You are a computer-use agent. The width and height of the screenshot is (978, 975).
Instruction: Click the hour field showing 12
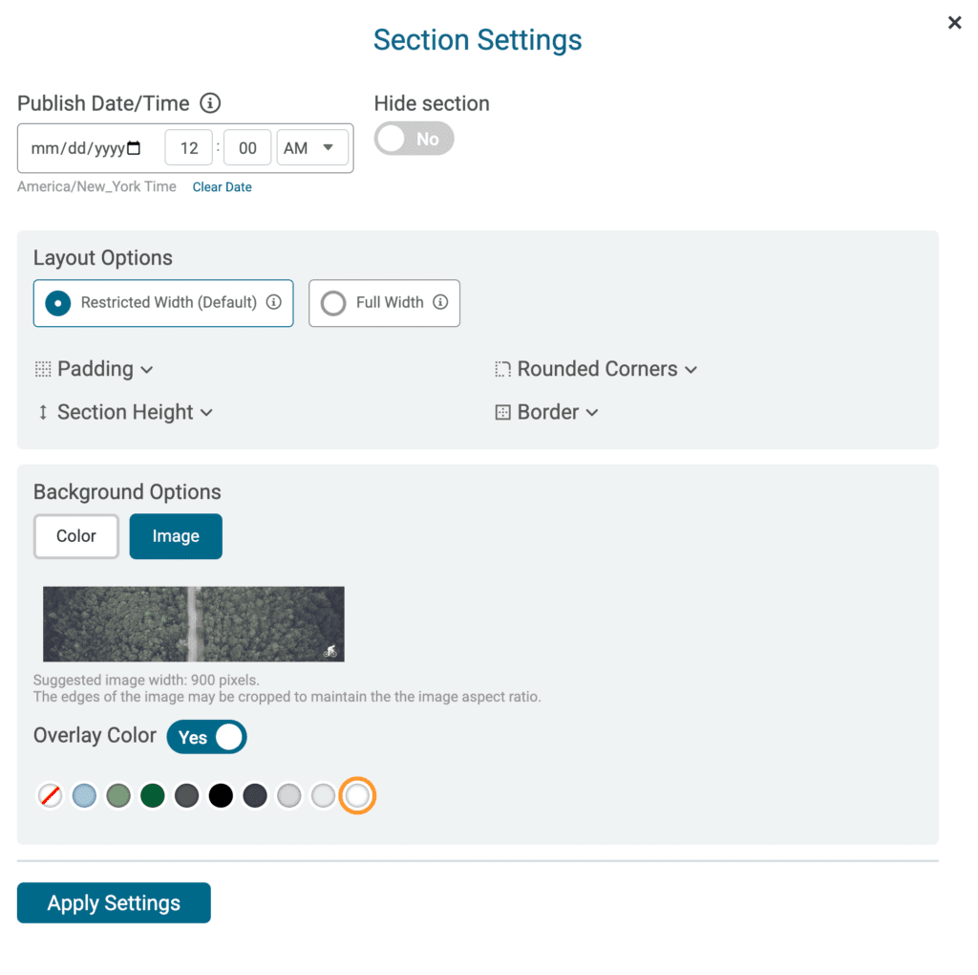pyautogui.click(x=189, y=148)
